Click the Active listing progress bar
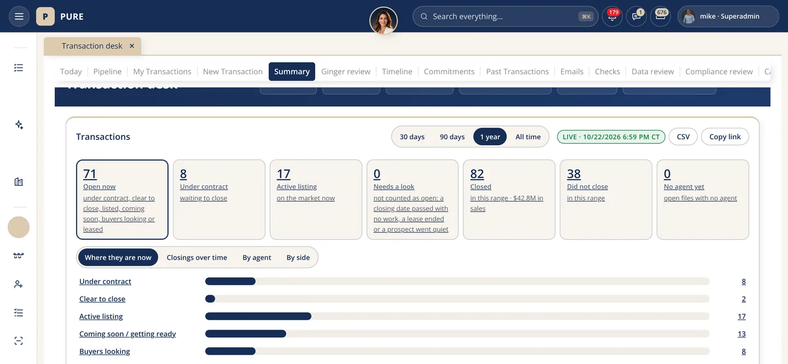The height and width of the screenshot is (364, 788). (457, 316)
